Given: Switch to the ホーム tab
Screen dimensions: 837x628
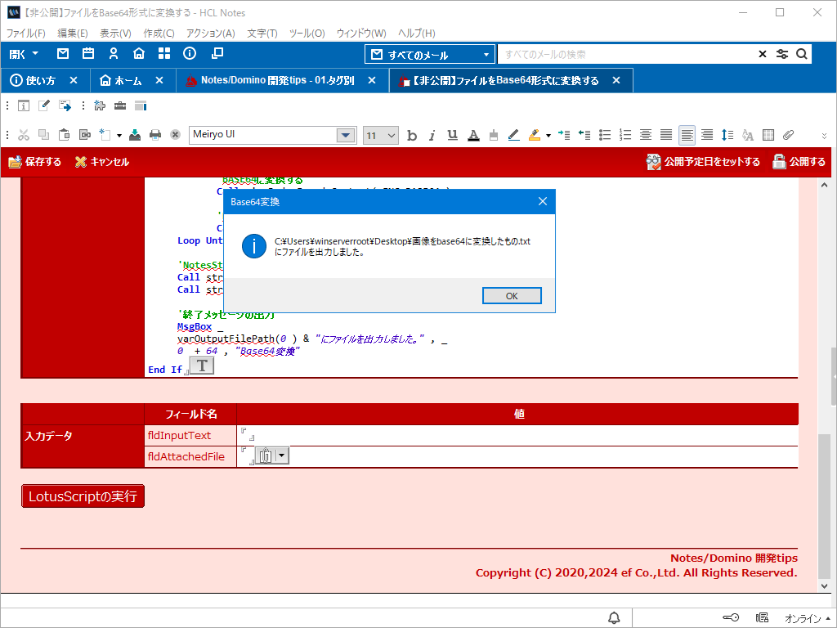Looking at the screenshot, I should [121, 80].
